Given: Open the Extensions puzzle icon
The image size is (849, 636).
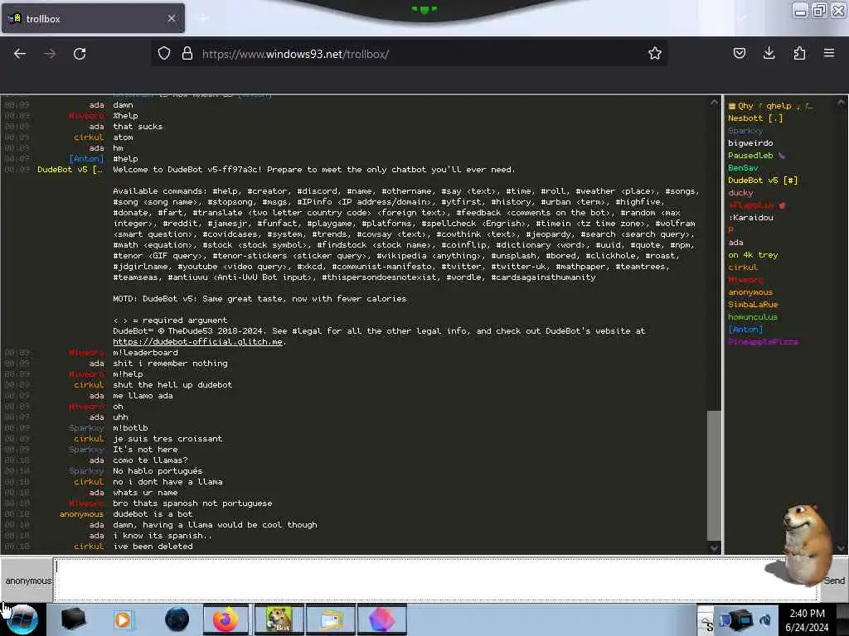Looking at the screenshot, I should point(799,53).
